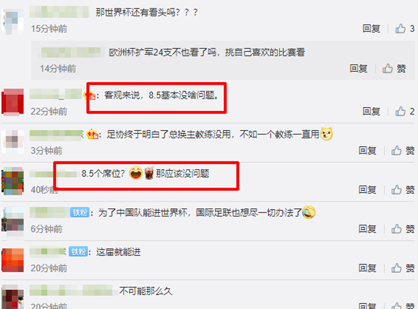Open red avatar of the 22分钟前 commenter
This screenshot has width=418, height=309.
click(x=12, y=102)
